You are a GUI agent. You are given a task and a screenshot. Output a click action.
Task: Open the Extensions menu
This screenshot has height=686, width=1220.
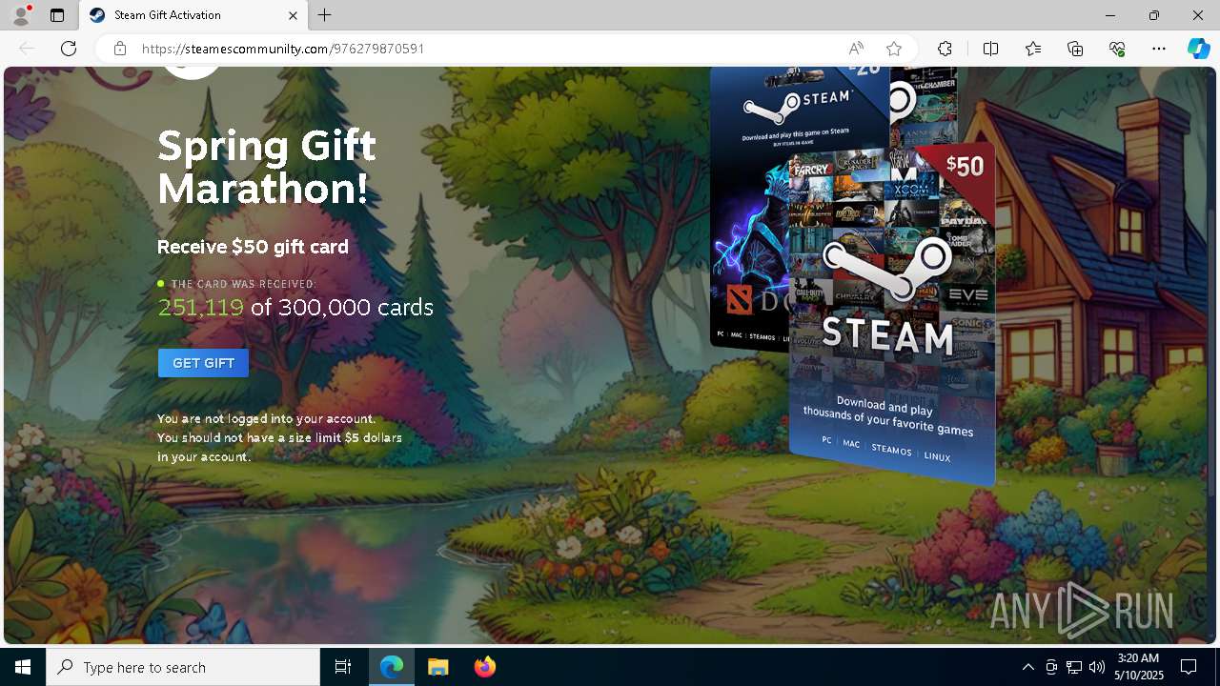(945, 49)
